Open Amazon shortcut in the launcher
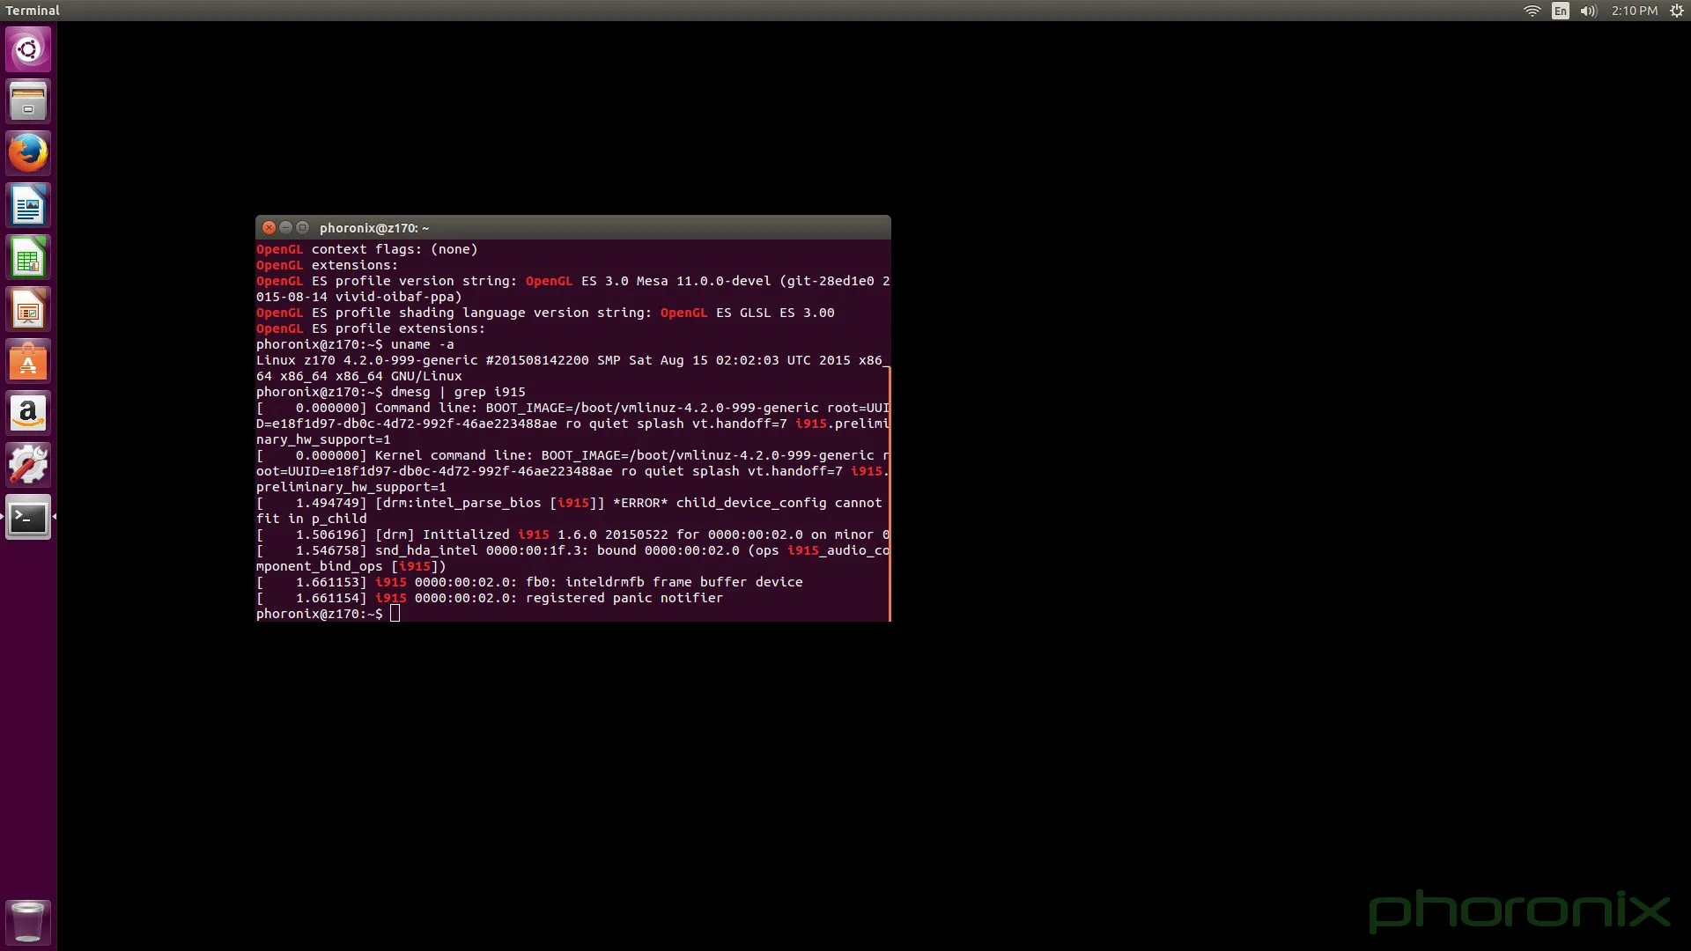1691x951 pixels. (28, 414)
